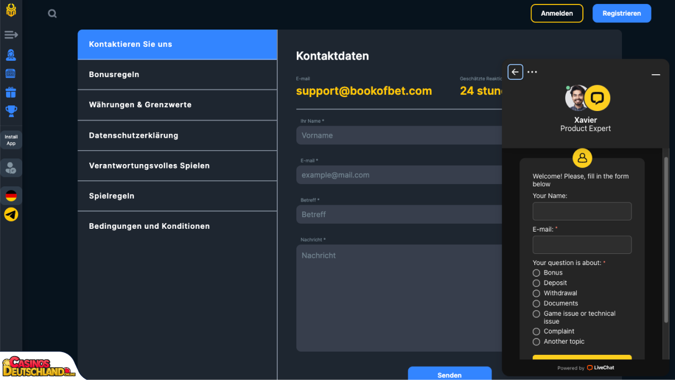Open the gift box bonuses icon
The width and height of the screenshot is (675, 380).
tap(11, 92)
